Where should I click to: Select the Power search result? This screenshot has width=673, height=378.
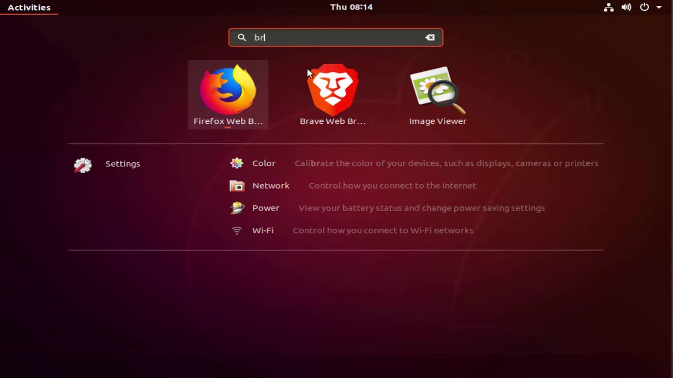coord(415,208)
